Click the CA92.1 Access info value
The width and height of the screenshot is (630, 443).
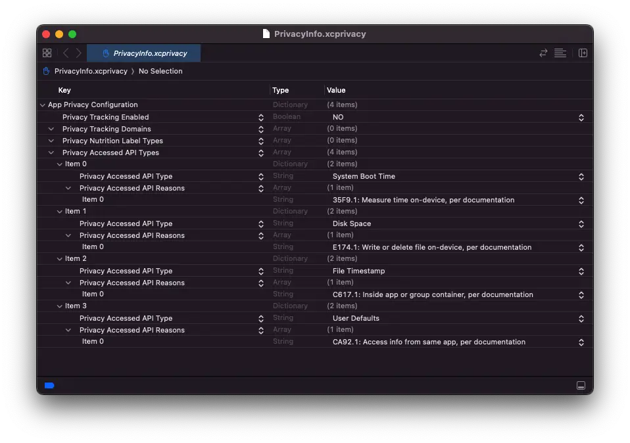pyautogui.click(x=429, y=342)
